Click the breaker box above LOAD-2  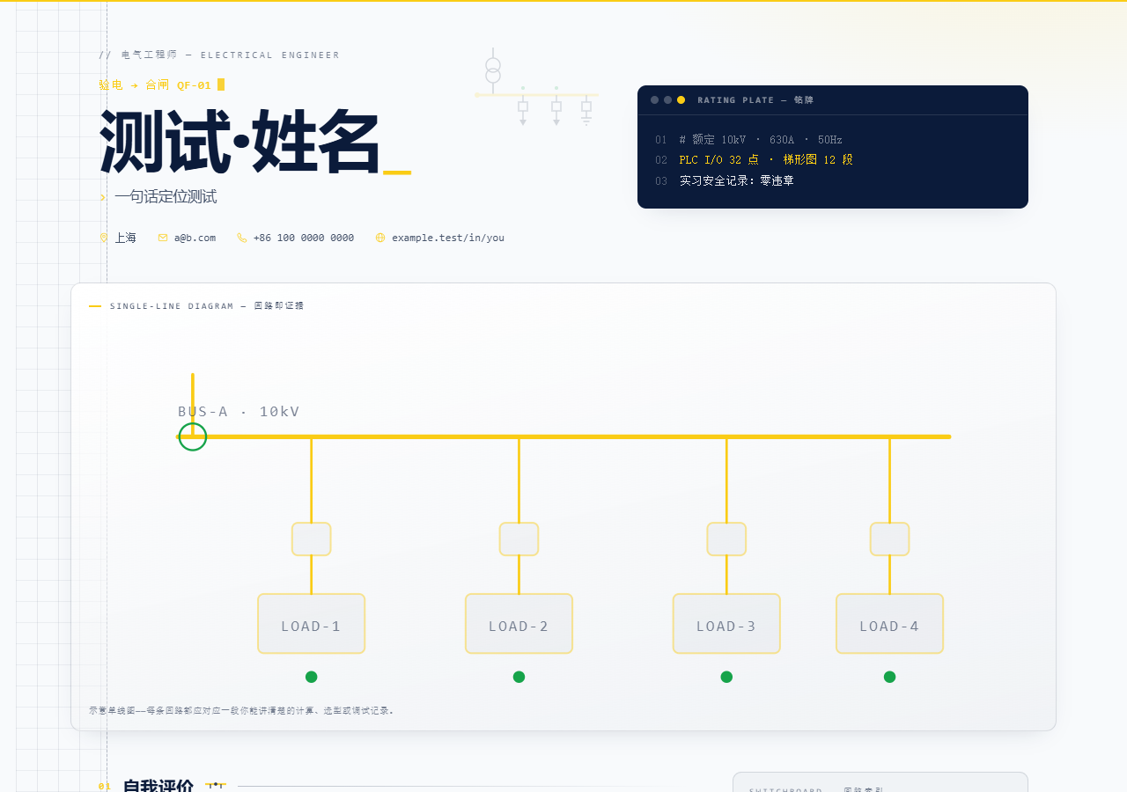[x=519, y=539]
